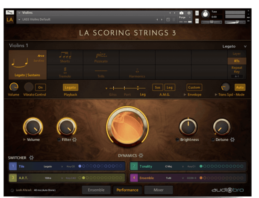Click the Tune value field 0.00
The width and height of the screenshot is (259, 198).
point(214,17)
